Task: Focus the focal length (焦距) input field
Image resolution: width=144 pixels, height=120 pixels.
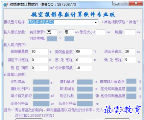Action: [x=130, y=32]
